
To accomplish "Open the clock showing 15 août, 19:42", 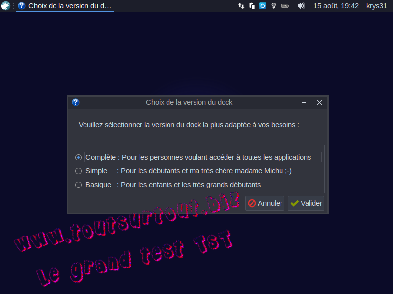I will click(336, 6).
